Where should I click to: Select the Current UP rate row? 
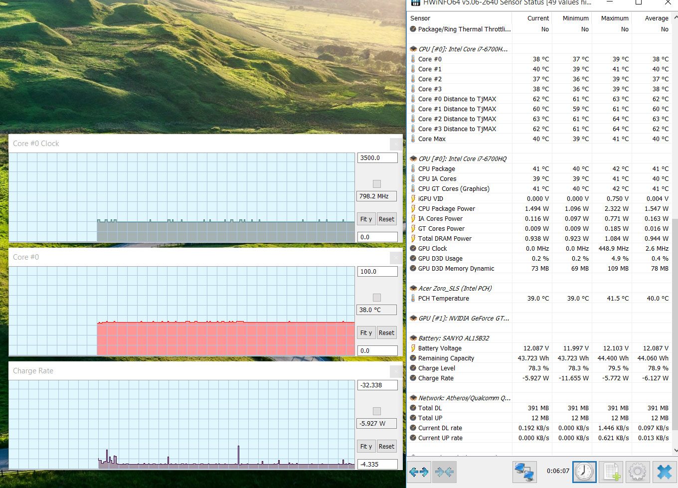[539, 438]
